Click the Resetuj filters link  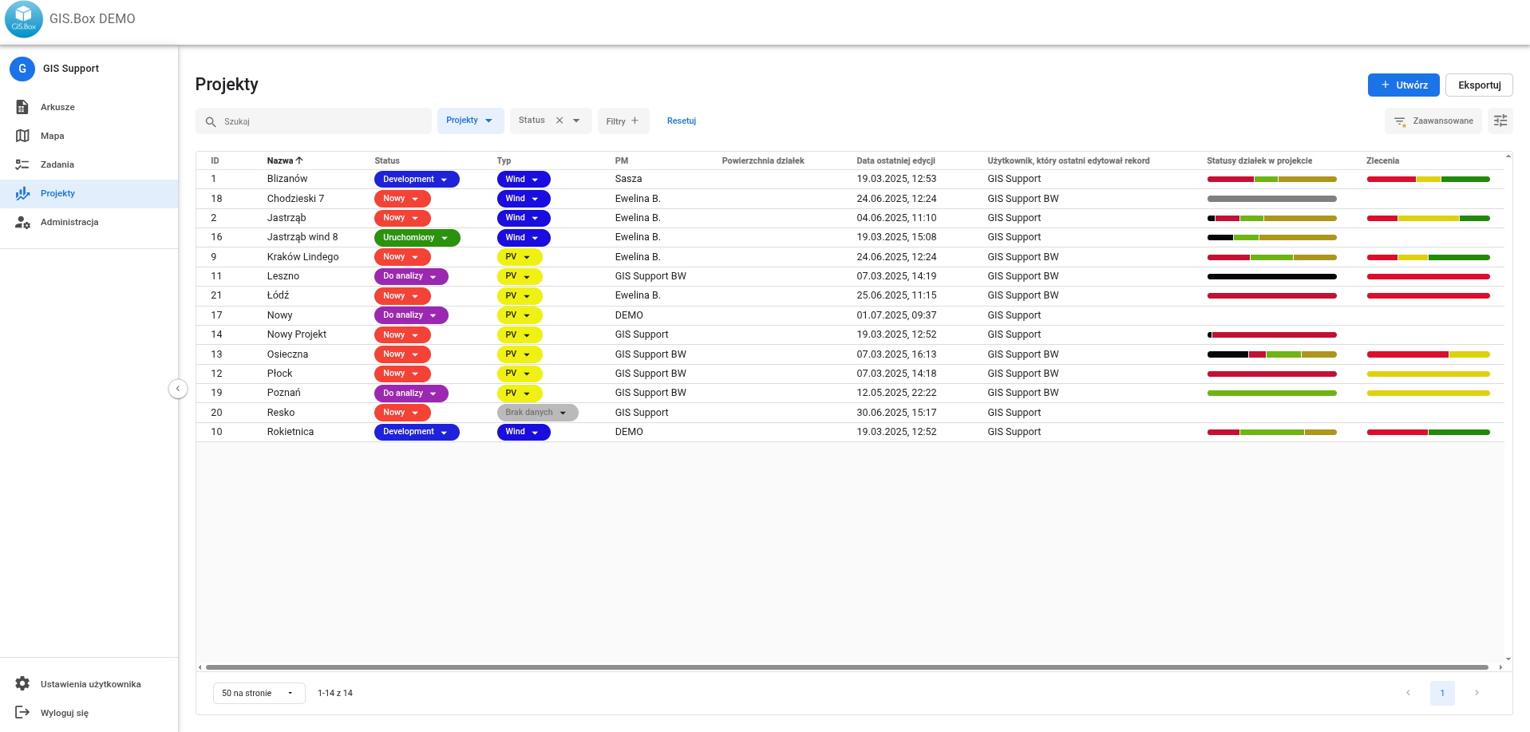tap(682, 121)
